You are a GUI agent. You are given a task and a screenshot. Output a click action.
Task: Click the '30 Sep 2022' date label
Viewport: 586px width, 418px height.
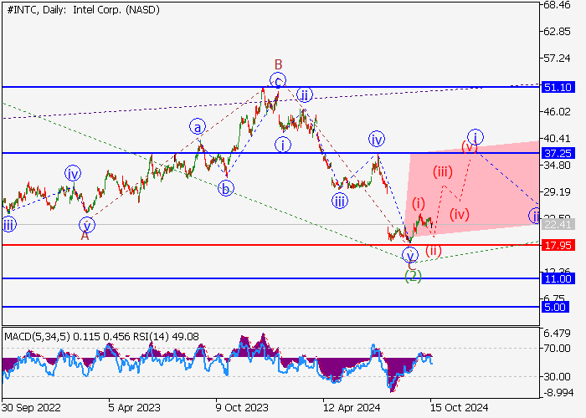point(32,408)
